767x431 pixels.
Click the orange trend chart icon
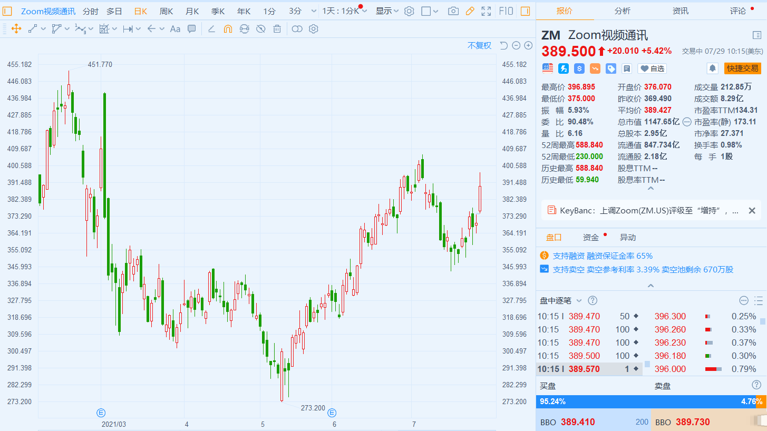(595, 68)
